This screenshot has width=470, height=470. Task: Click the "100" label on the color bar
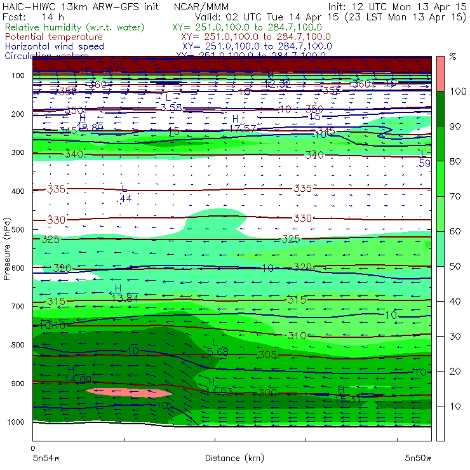pos(458,91)
